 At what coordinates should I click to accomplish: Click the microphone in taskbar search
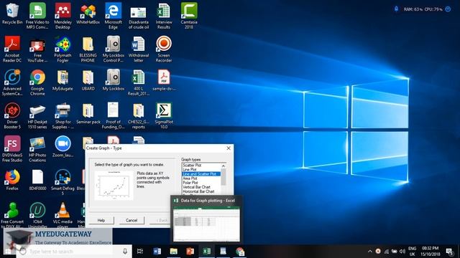(x=125, y=252)
